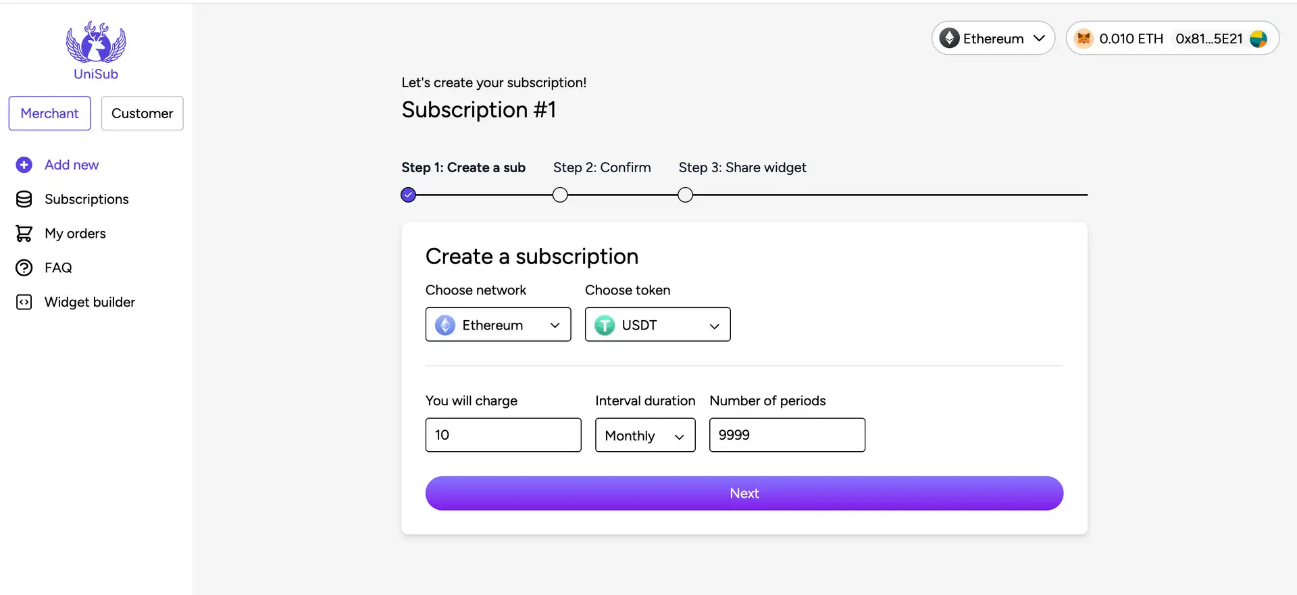The image size is (1297, 595).
Task: Click the FAQ question mark icon
Action: pyautogui.click(x=24, y=268)
